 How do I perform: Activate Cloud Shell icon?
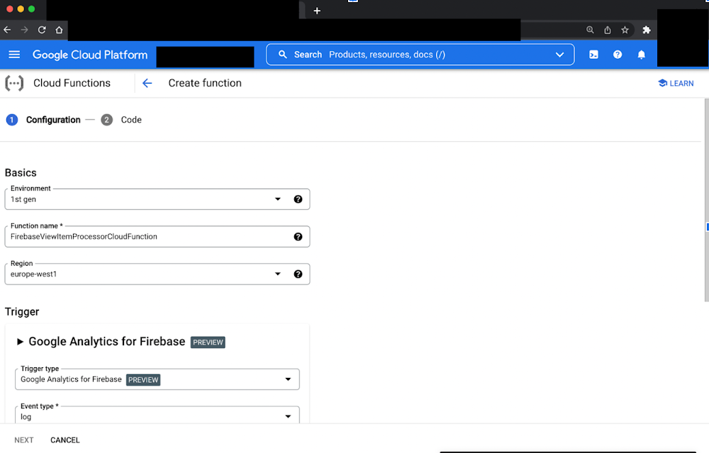tap(593, 55)
